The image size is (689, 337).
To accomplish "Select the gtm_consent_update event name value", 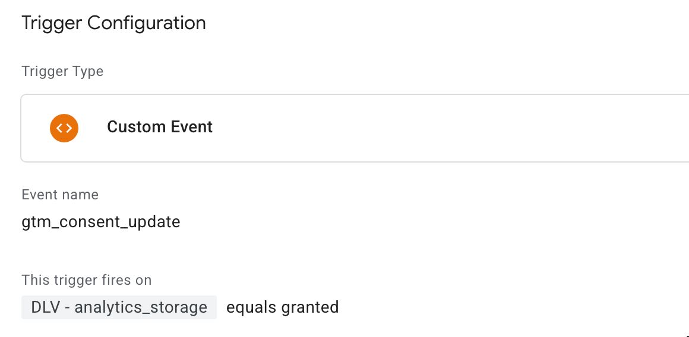I will 101,222.
